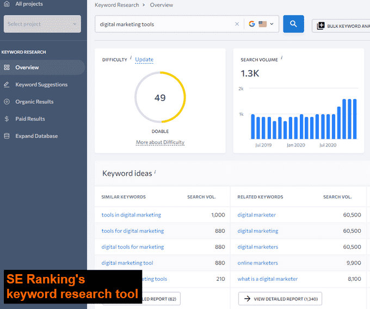Click the blue search magnifier button

293,24
